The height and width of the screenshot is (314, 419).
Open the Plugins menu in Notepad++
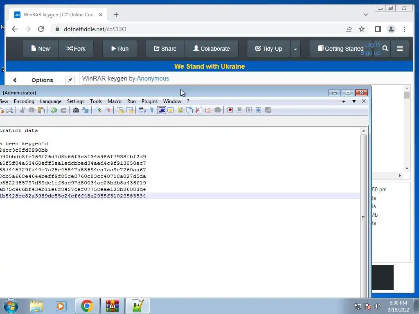click(x=149, y=101)
